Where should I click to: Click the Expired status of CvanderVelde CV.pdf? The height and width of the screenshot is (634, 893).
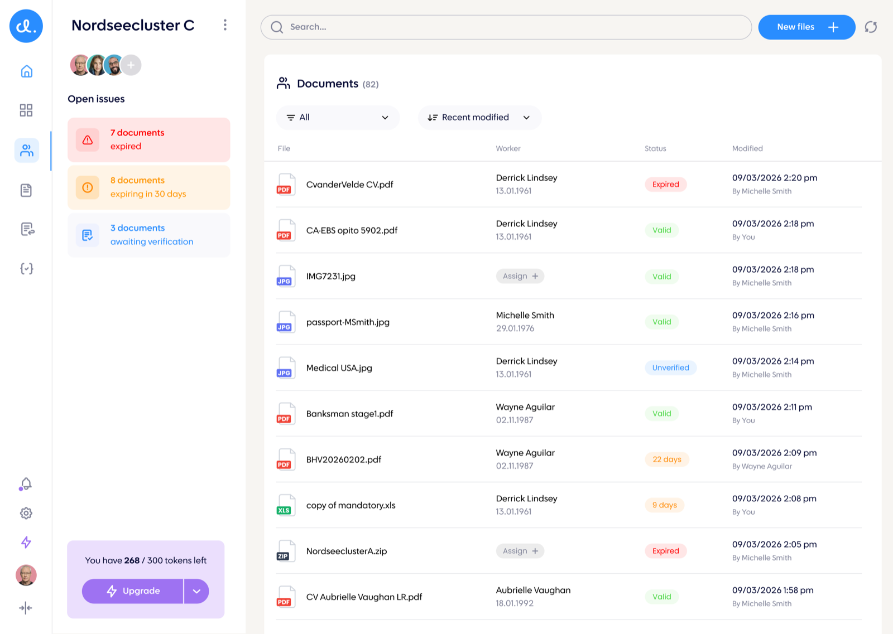[x=665, y=185]
